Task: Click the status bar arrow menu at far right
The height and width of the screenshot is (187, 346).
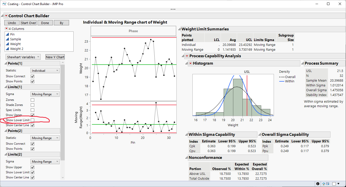Action: pos(339,184)
